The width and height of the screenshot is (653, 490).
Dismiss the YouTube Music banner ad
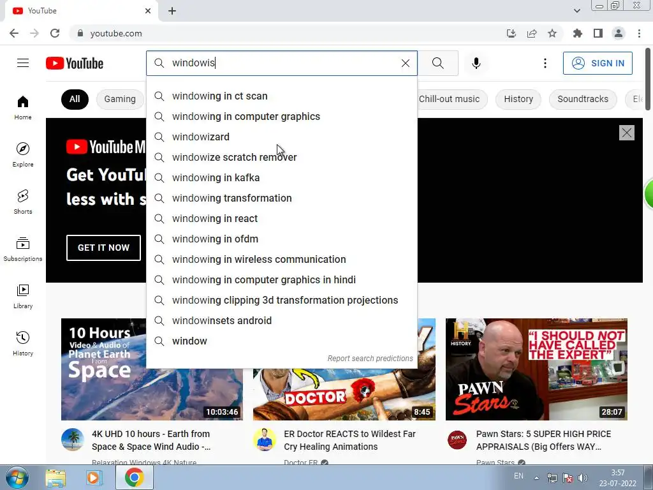(x=626, y=133)
